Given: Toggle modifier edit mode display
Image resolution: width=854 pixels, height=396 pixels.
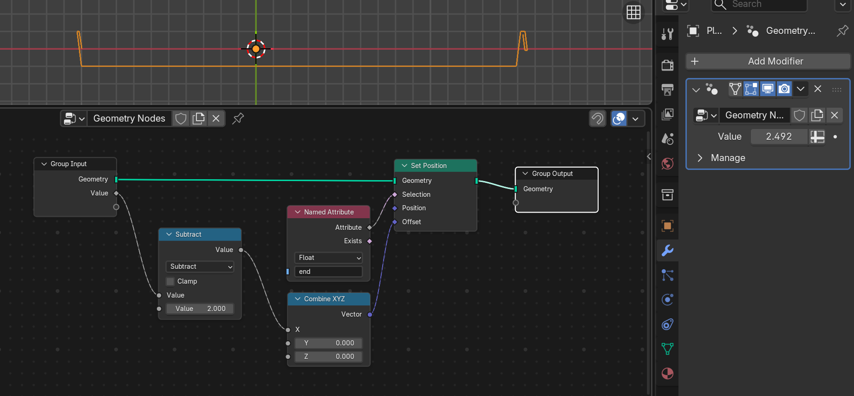Looking at the screenshot, I should (751, 89).
